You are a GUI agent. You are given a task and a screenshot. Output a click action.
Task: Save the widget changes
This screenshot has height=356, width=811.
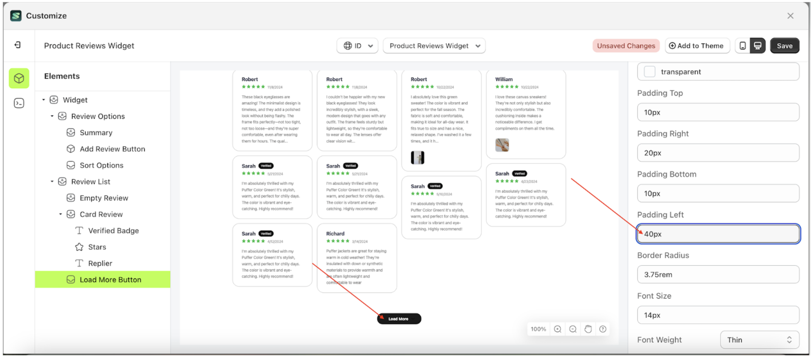coord(784,45)
